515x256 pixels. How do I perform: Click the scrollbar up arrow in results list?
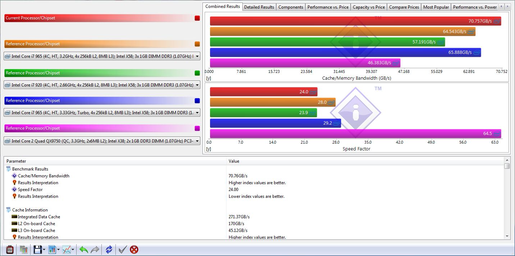click(x=507, y=160)
